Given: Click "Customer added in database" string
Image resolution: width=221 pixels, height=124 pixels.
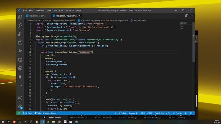Looking at the screenshot, I should (80, 87).
